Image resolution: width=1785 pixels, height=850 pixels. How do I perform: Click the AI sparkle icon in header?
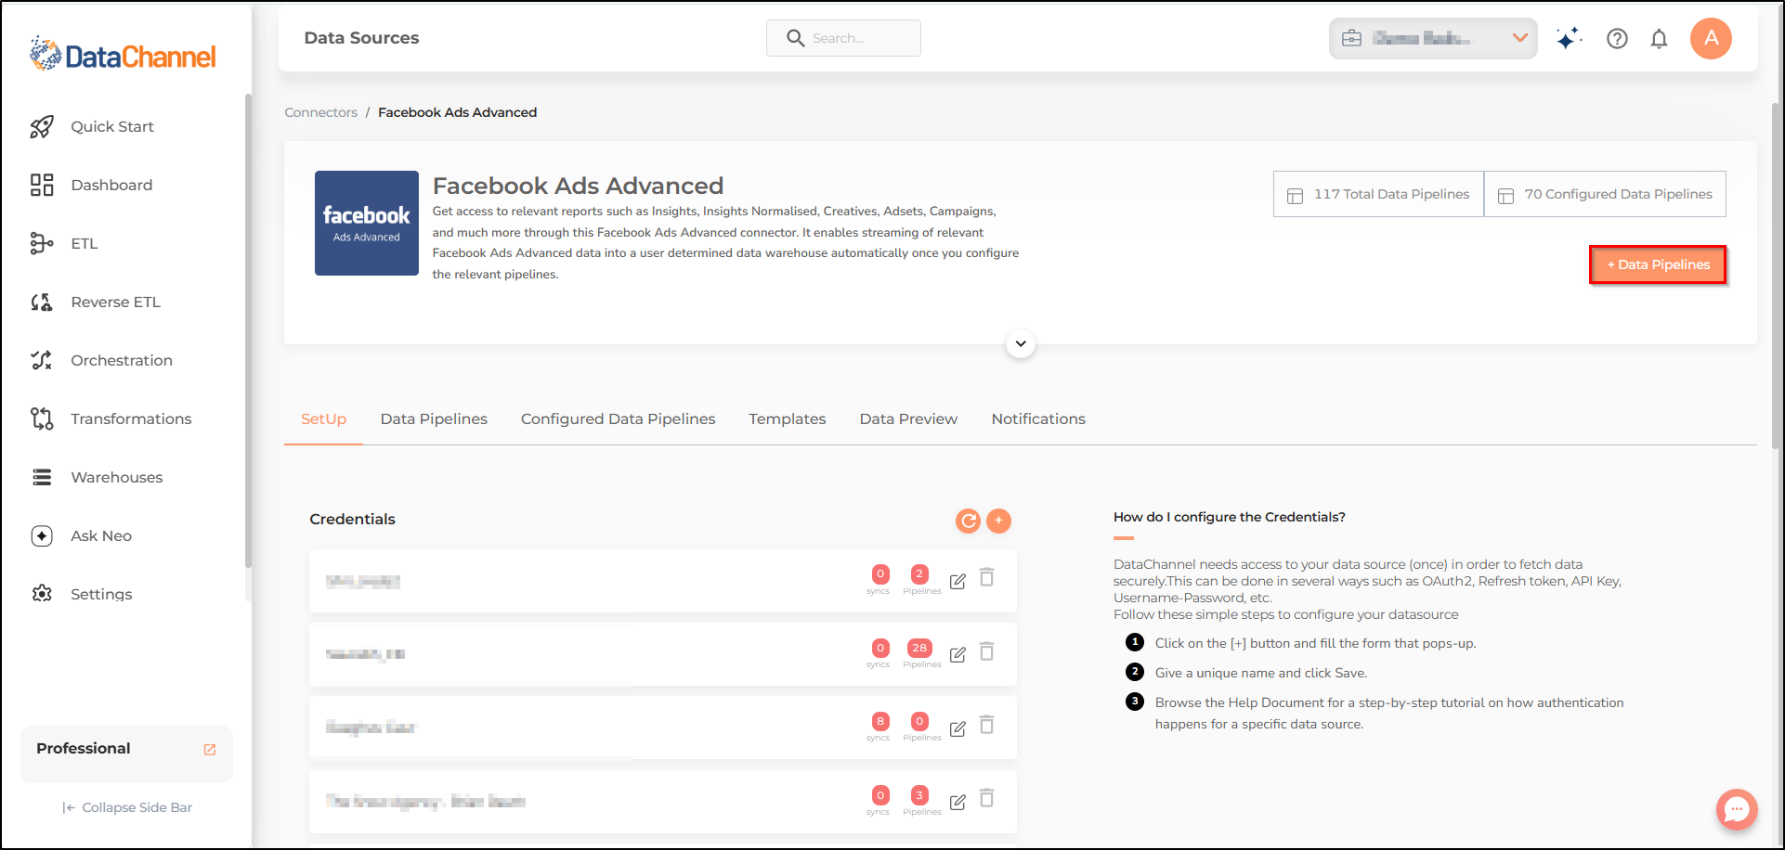(x=1569, y=38)
